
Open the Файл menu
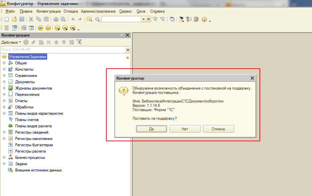tap(10, 11)
